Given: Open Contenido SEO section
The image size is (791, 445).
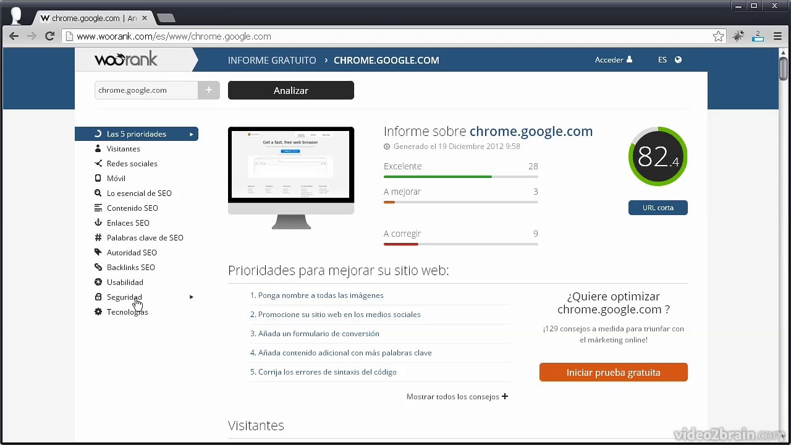Looking at the screenshot, I should point(132,208).
